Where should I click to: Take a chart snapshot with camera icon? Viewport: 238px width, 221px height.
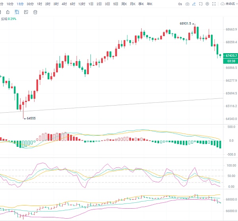pyautogui.click(x=187, y=4)
